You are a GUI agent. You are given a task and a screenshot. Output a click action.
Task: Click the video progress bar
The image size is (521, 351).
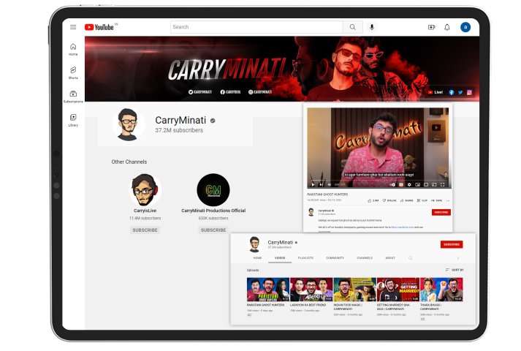378,181
